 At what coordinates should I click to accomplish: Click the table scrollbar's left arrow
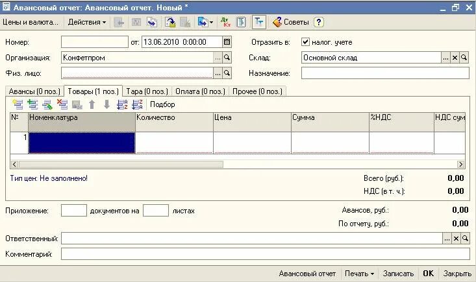(14, 164)
